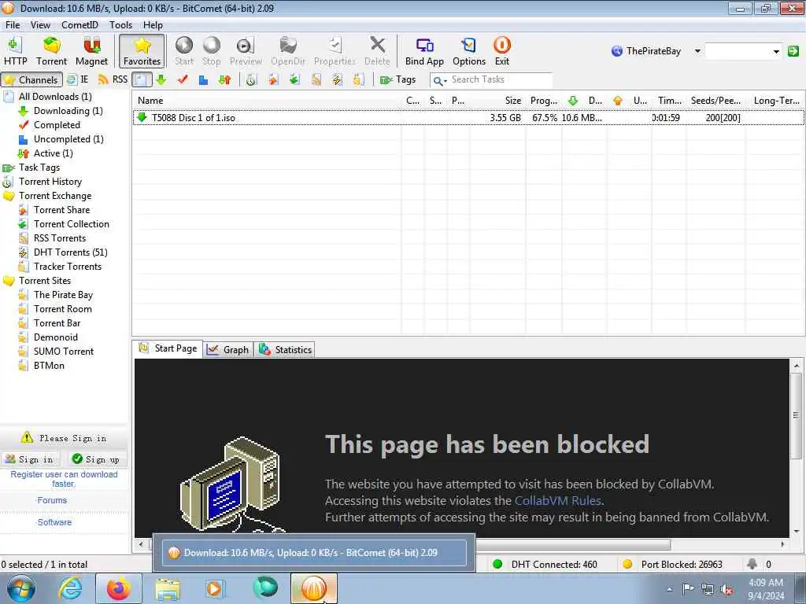
Task: Toggle the active tasks arrows filter icon
Action: (x=224, y=79)
